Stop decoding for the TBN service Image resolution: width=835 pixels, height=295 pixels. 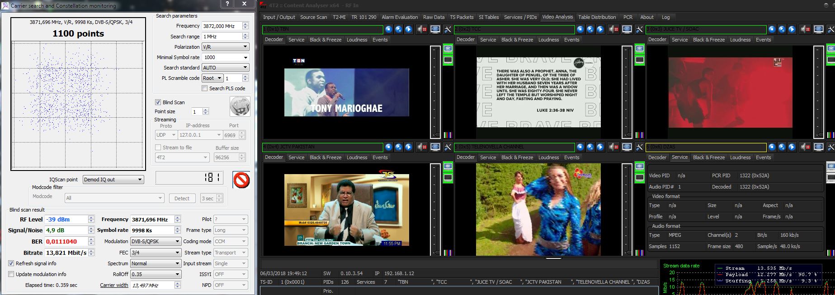pos(389,29)
